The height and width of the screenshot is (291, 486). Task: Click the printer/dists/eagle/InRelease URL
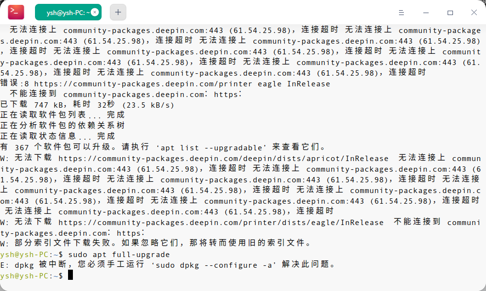click(x=221, y=222)
